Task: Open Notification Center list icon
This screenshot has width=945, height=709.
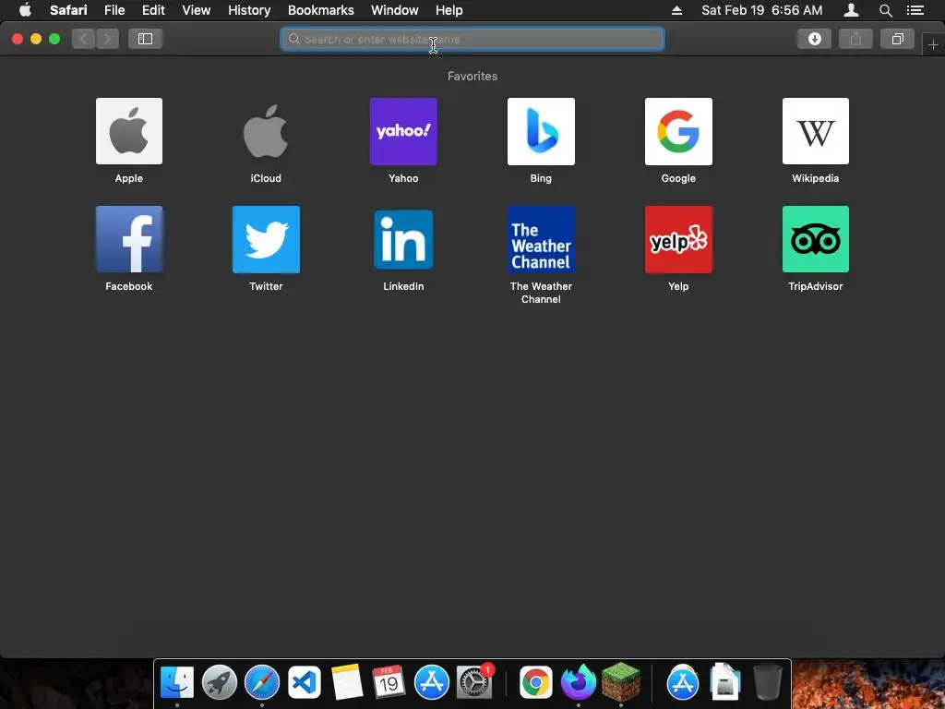Action: point(915,10)
